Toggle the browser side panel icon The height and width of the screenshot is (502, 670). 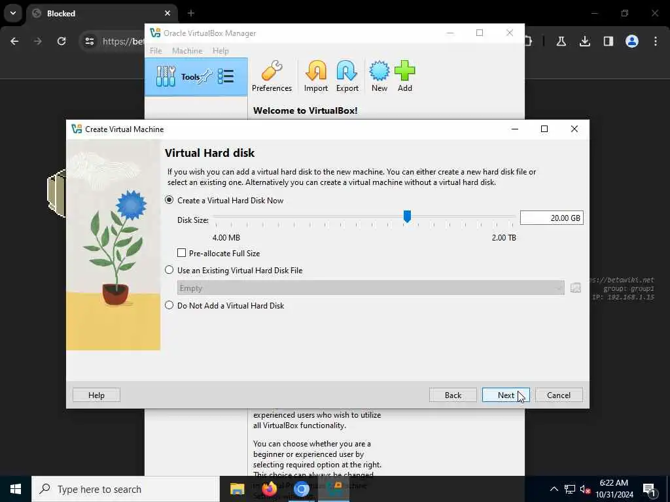608,41
